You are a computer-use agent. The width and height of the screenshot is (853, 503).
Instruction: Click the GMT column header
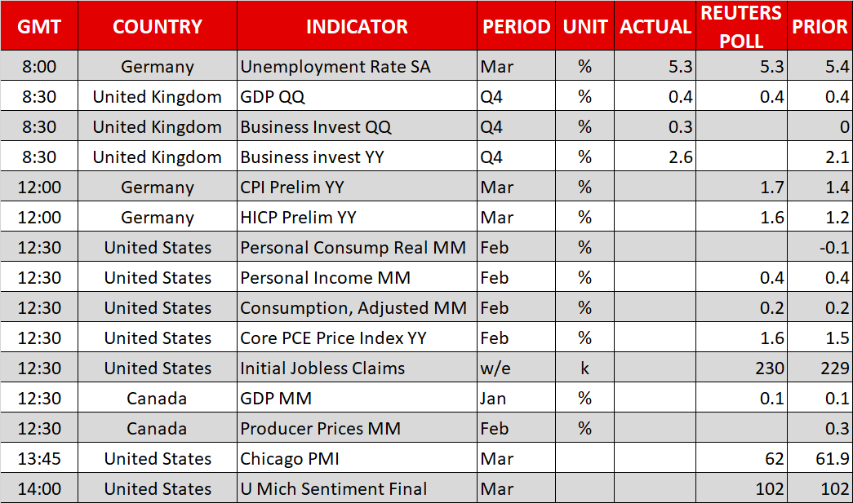[x=39, y=26]
